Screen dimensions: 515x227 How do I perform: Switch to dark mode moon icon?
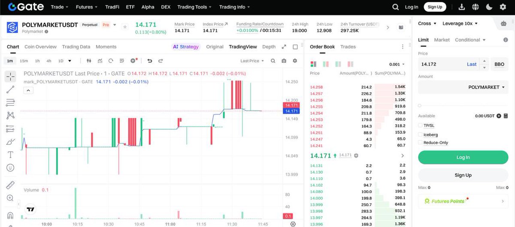[489, 7]
